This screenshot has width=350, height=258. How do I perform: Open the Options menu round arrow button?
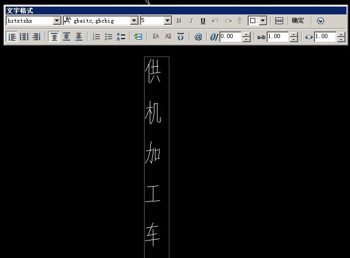point(320,21)
